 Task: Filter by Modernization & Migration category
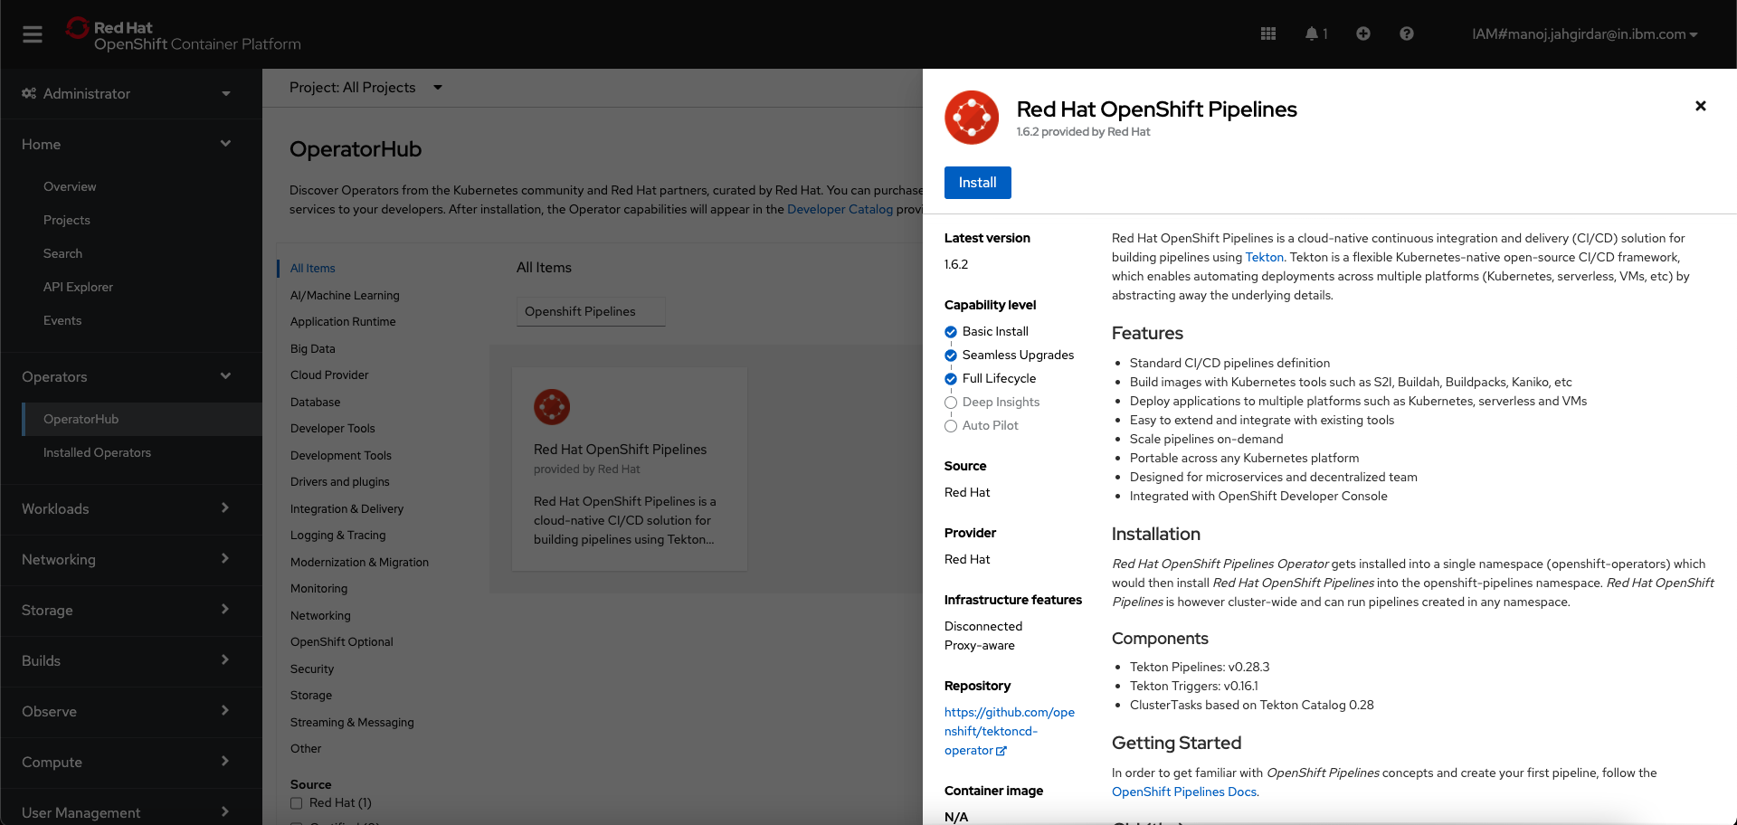(x=360, y=562)
